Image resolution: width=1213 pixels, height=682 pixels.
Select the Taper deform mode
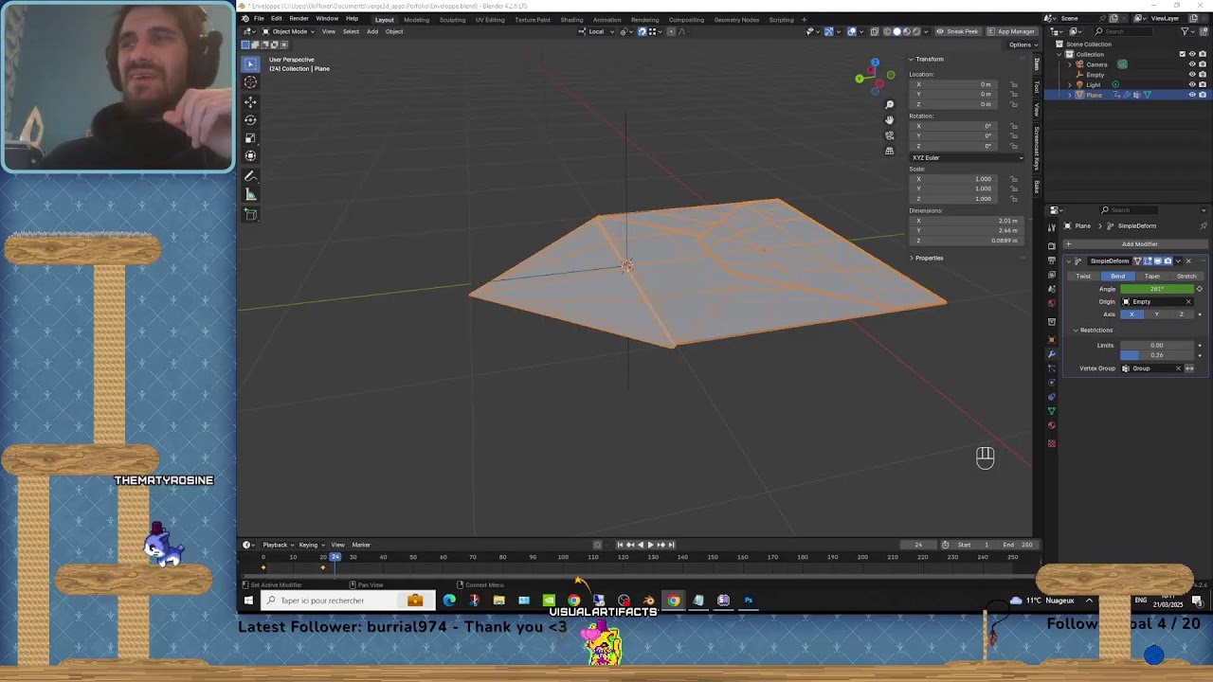coord(1152,276)
